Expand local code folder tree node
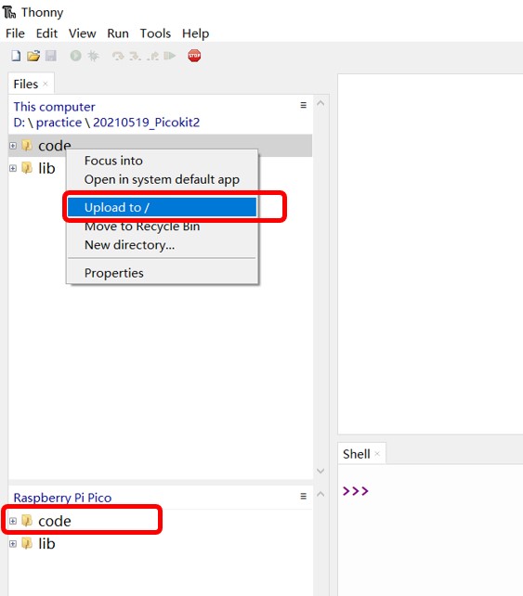This screenshot has width=523, height=596. (13, 146)
